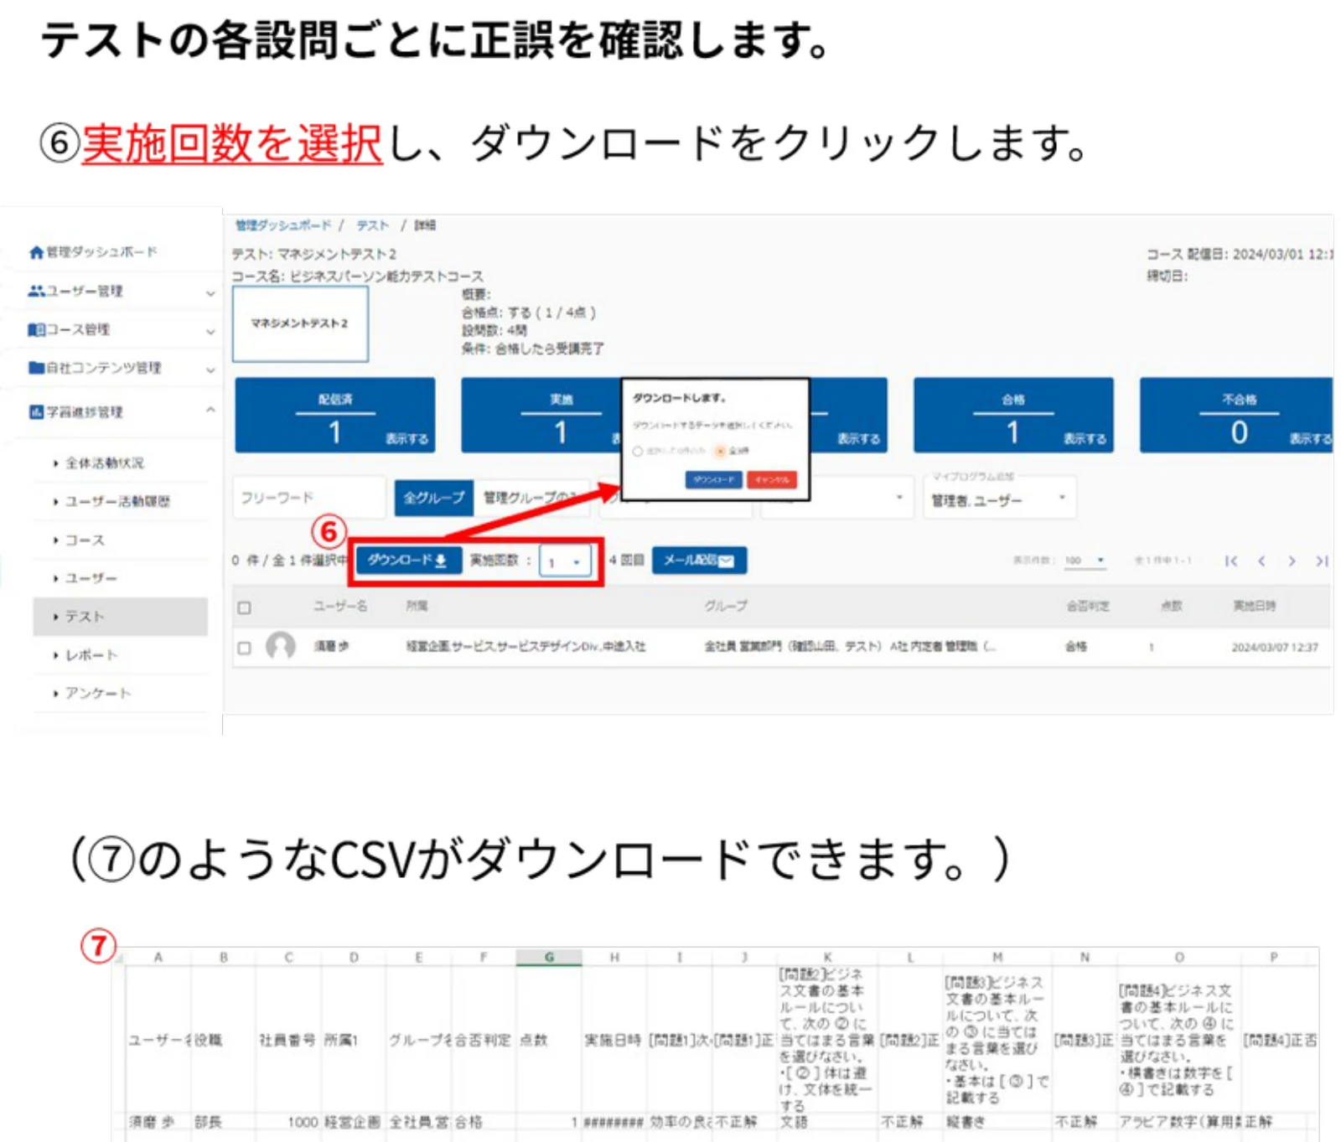Click the コース管理 book icon

[x=36, y=329]
